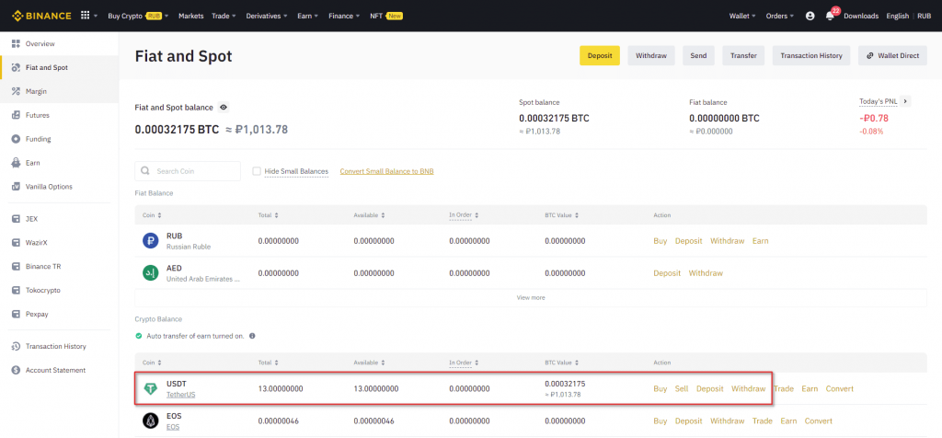The image size is (942, 438).
Task: Click the Transfer button
Action: (x=743, y=55)
